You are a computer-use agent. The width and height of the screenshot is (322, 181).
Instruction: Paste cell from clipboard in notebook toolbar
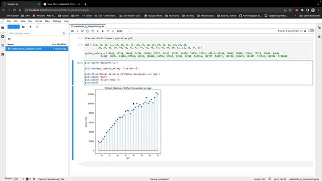(93, 31)
